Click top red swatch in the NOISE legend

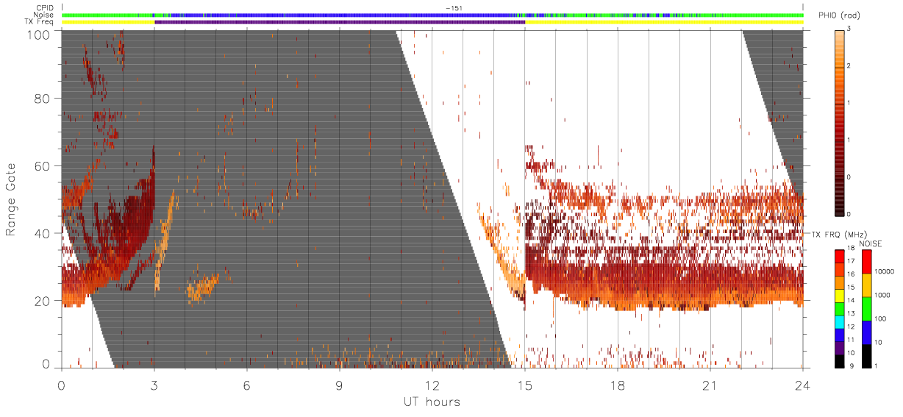[x=867, y=262]
